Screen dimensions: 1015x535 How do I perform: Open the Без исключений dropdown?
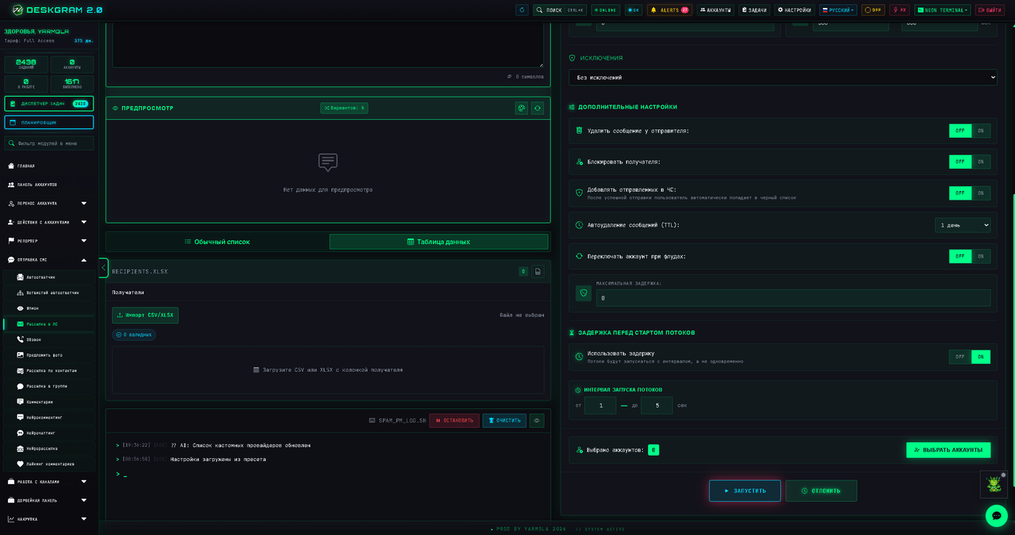point(783,78)
